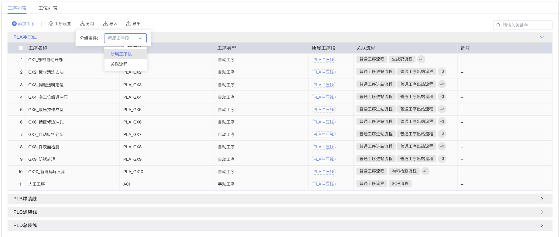560x237 pixels.
Task: Click the grouping icon in toolbar
Action: [82, 24]
